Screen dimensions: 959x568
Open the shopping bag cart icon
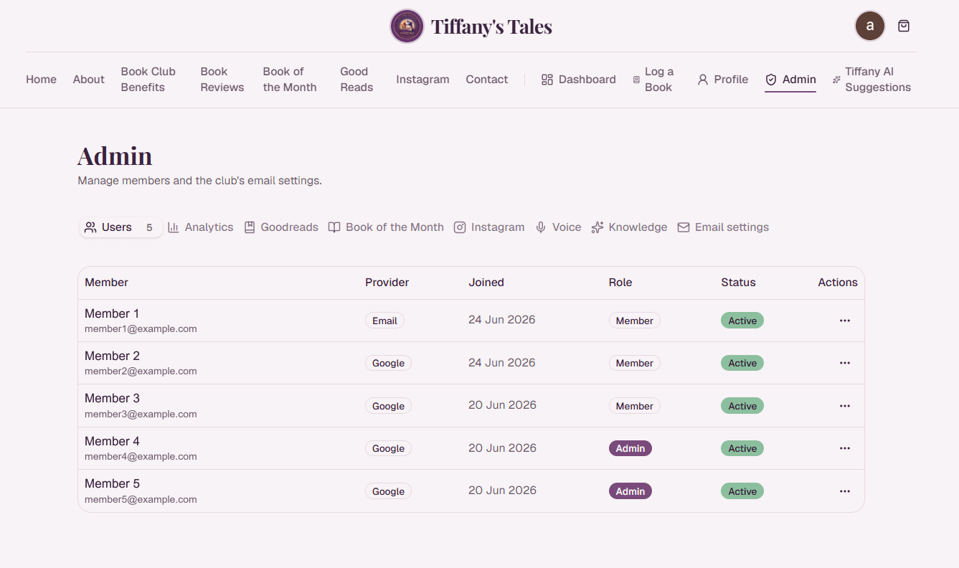click(x=904, y=26)
